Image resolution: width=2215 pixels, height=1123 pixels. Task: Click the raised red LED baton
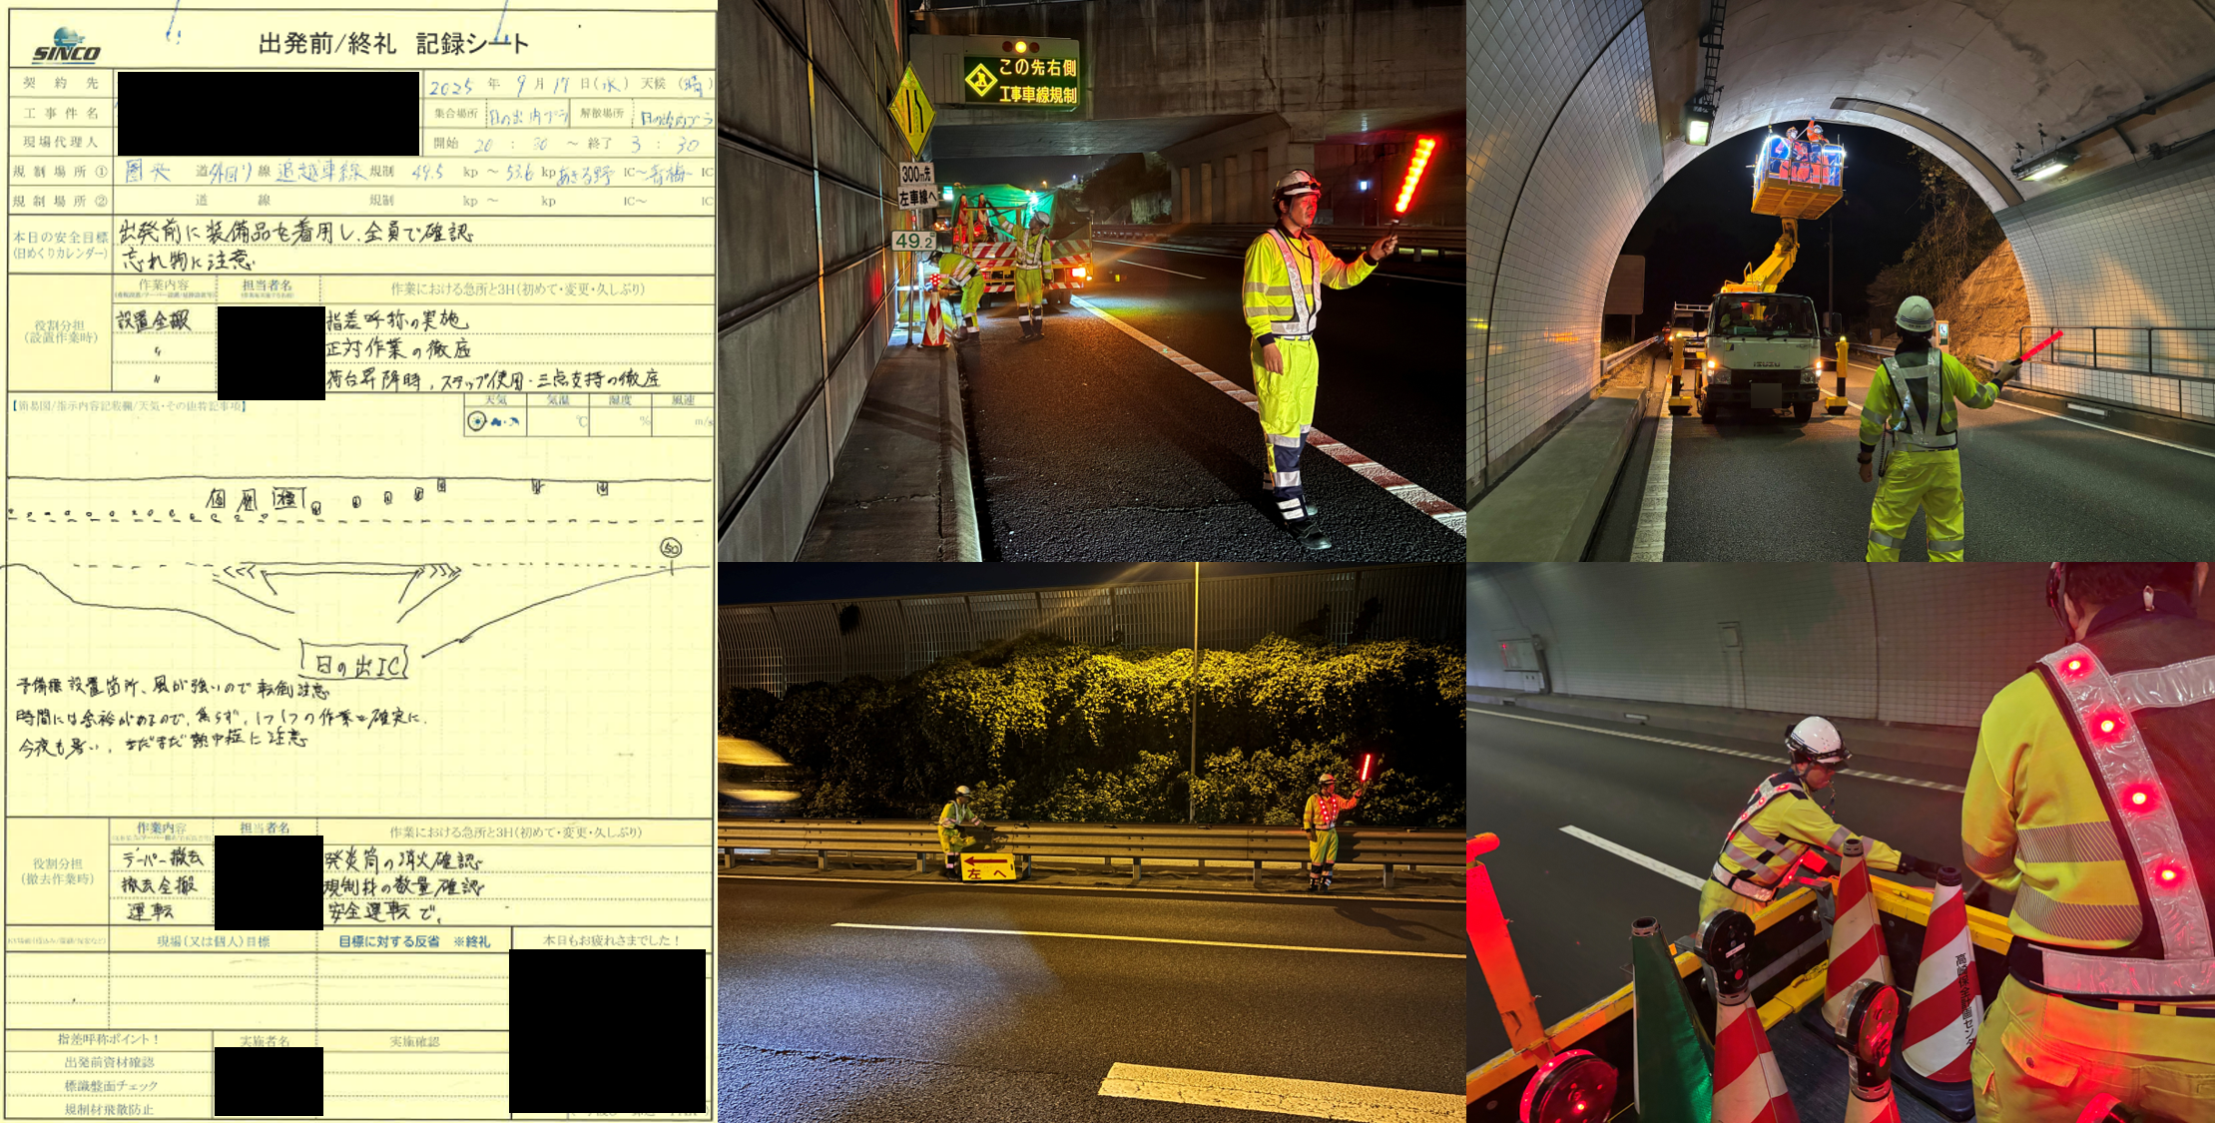1414,175
